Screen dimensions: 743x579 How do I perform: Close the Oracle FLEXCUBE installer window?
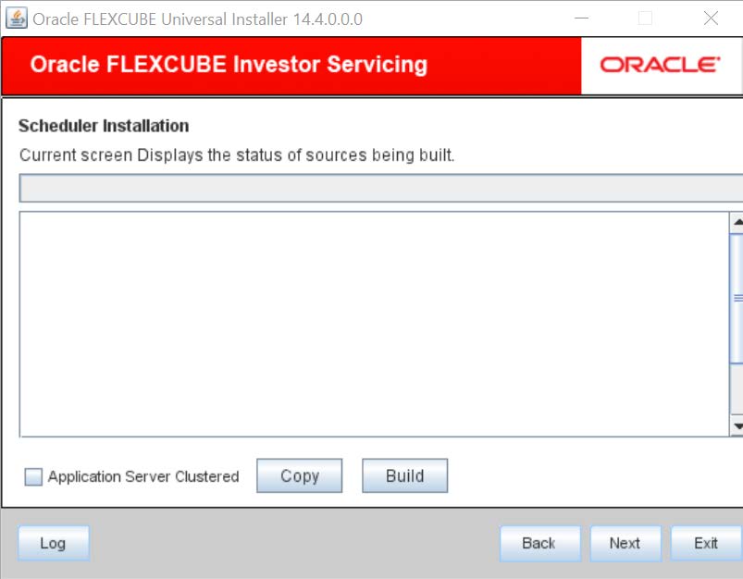tap(711, 18)
